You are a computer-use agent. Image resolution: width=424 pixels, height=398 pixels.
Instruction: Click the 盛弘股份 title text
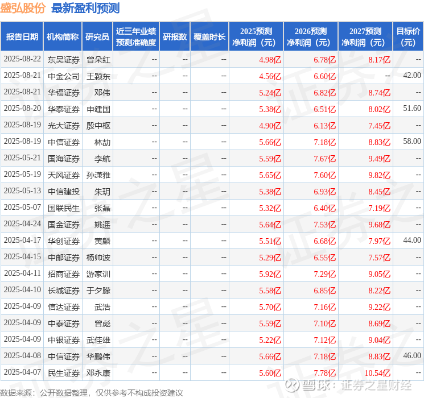(x=23, y=8)
